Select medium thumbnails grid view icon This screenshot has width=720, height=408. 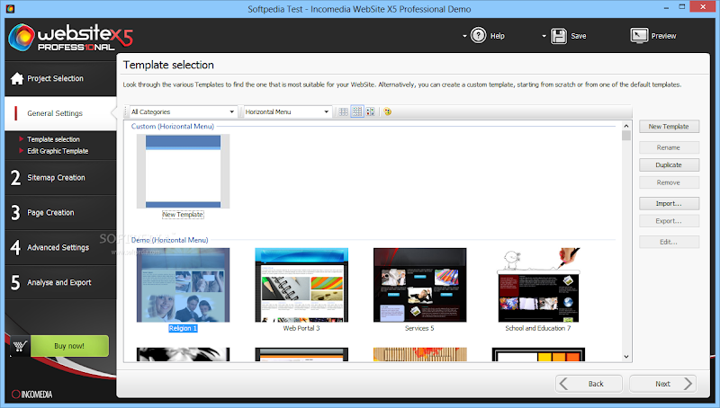(356, 111)
